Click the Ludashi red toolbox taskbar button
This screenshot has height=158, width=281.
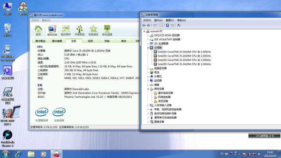click(57, 154)
